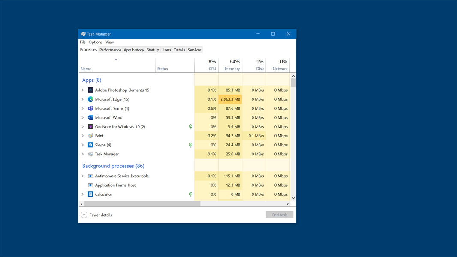This screenshot has width=457, height=257.
Task: Open the Options menu
Action: coord(95,42)
